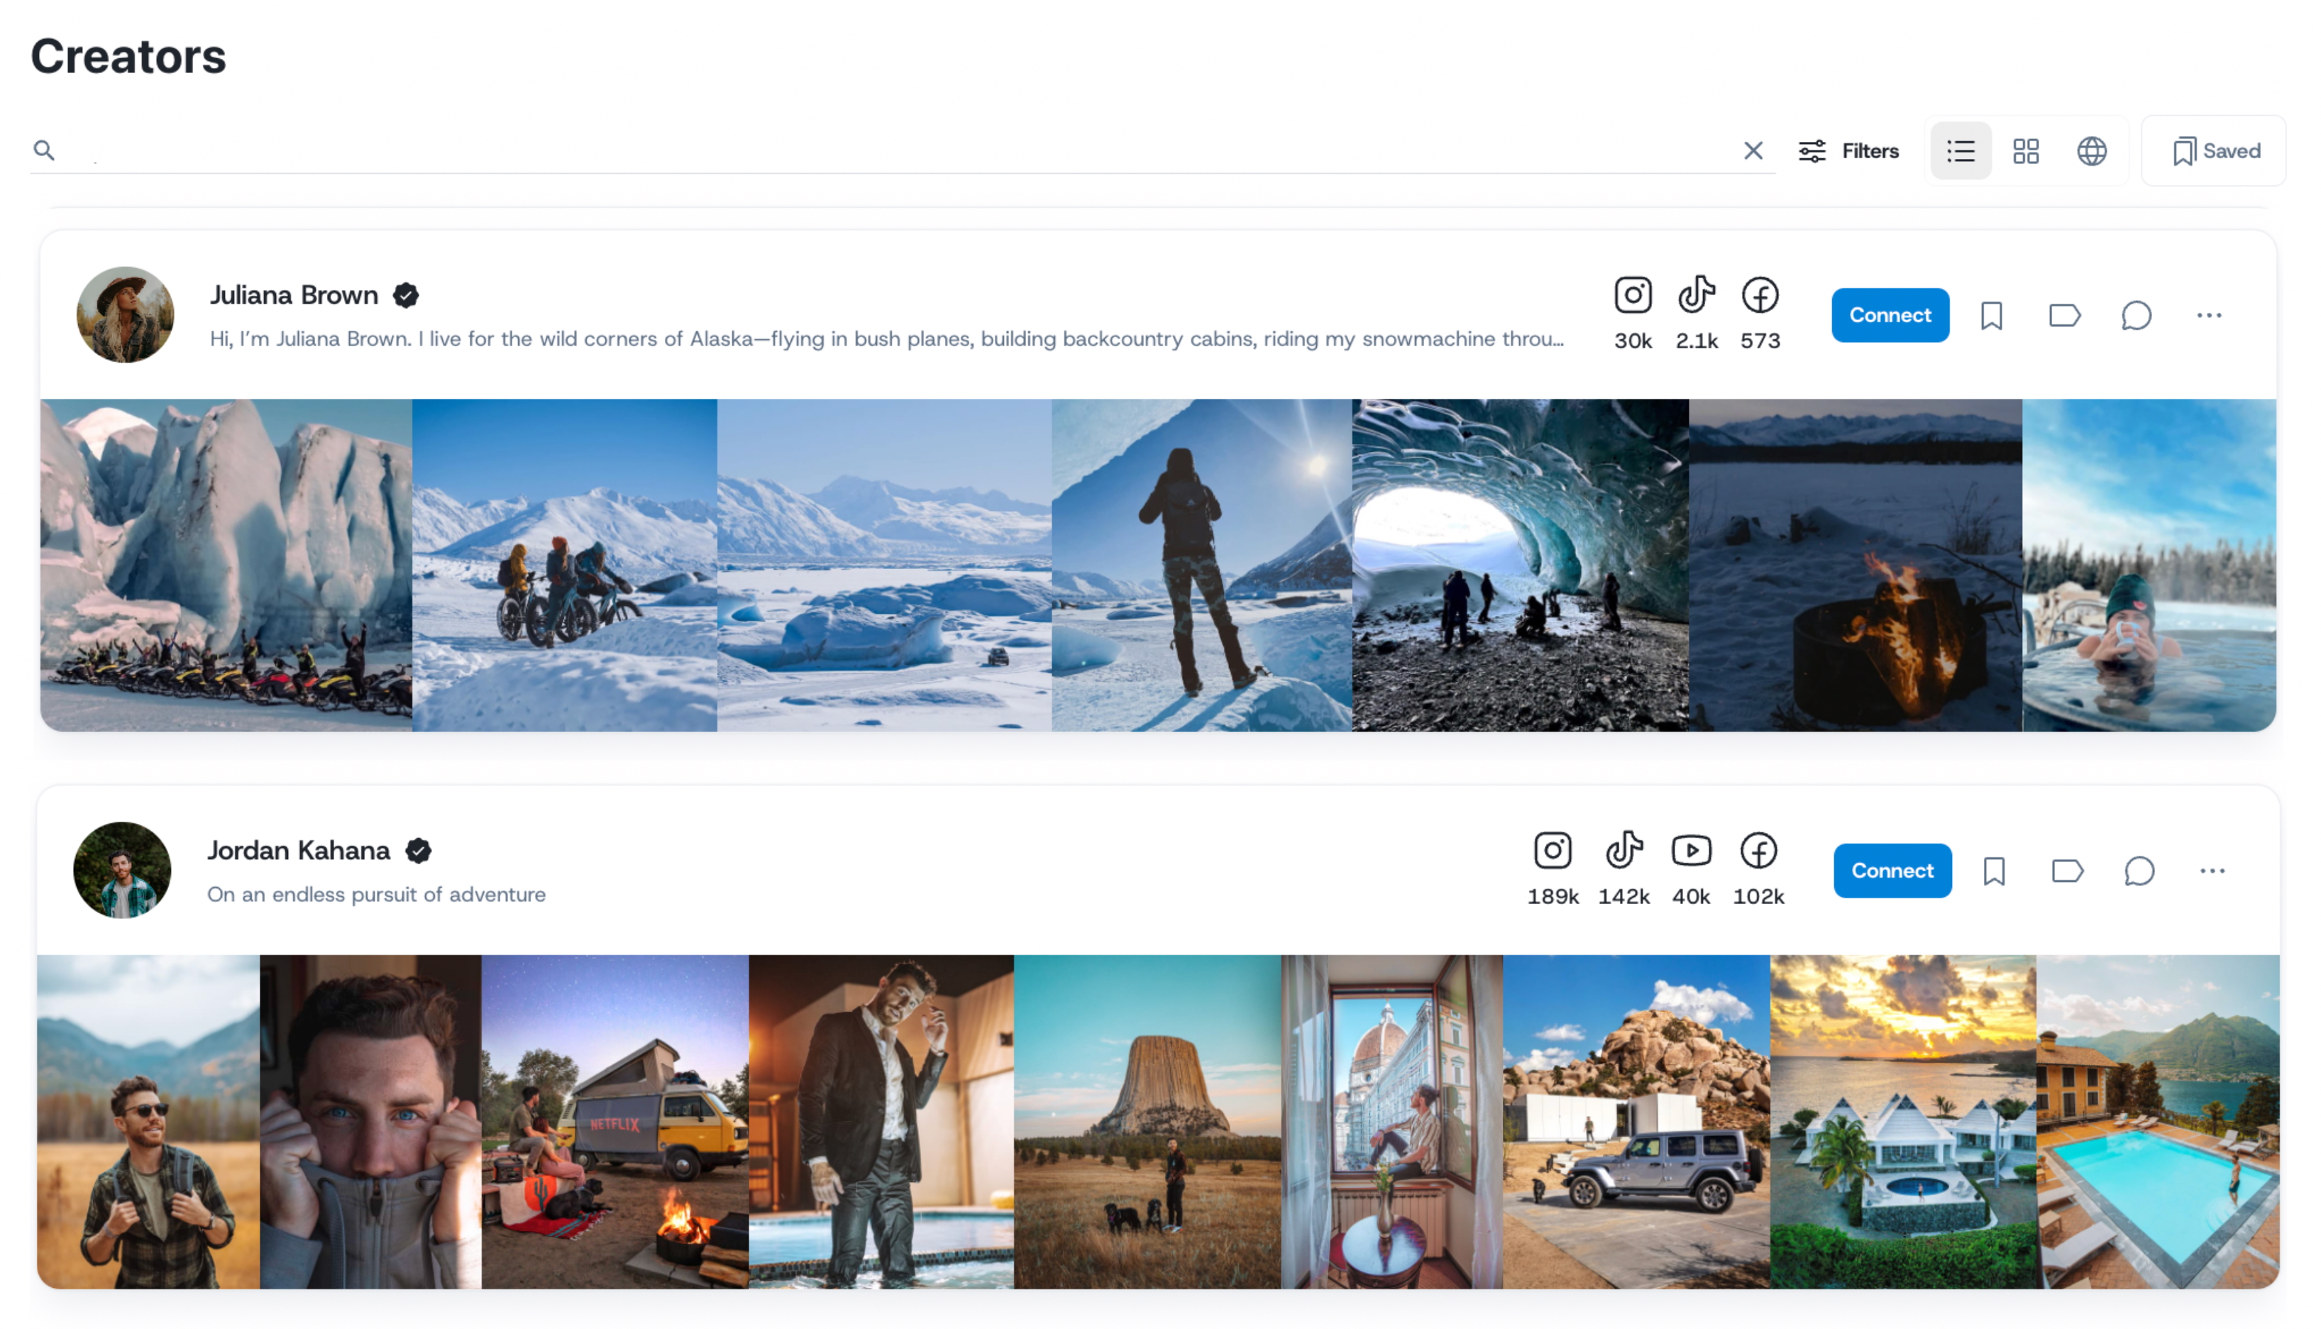Open the Saved creators list
2321x1329 pixels.
(x=2215, y=150)
